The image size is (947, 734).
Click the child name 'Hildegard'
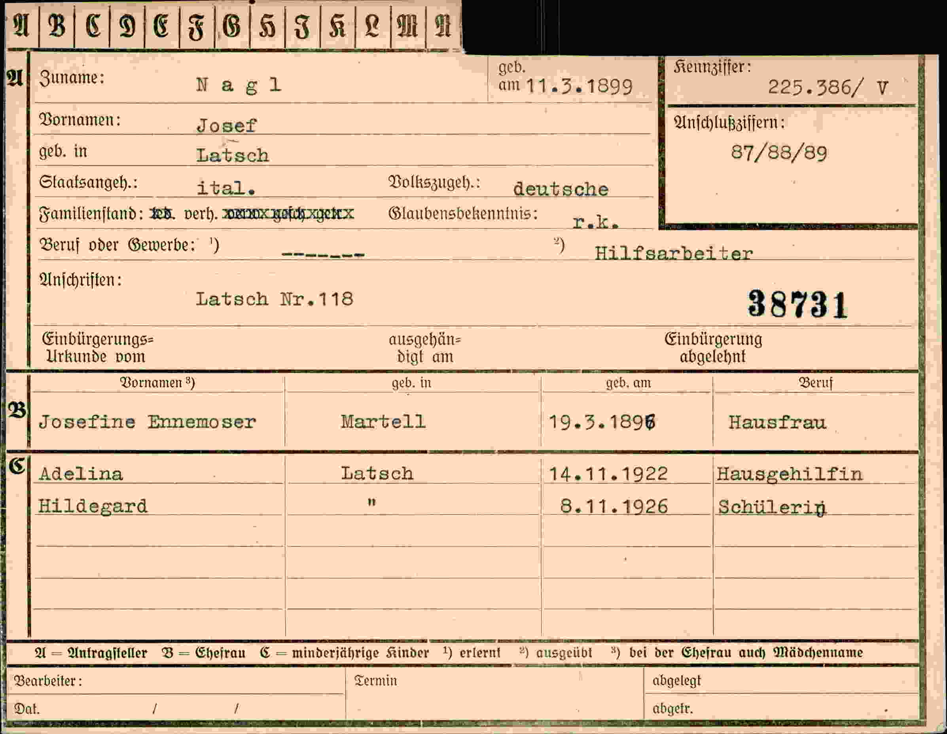[x=93, y=507]
